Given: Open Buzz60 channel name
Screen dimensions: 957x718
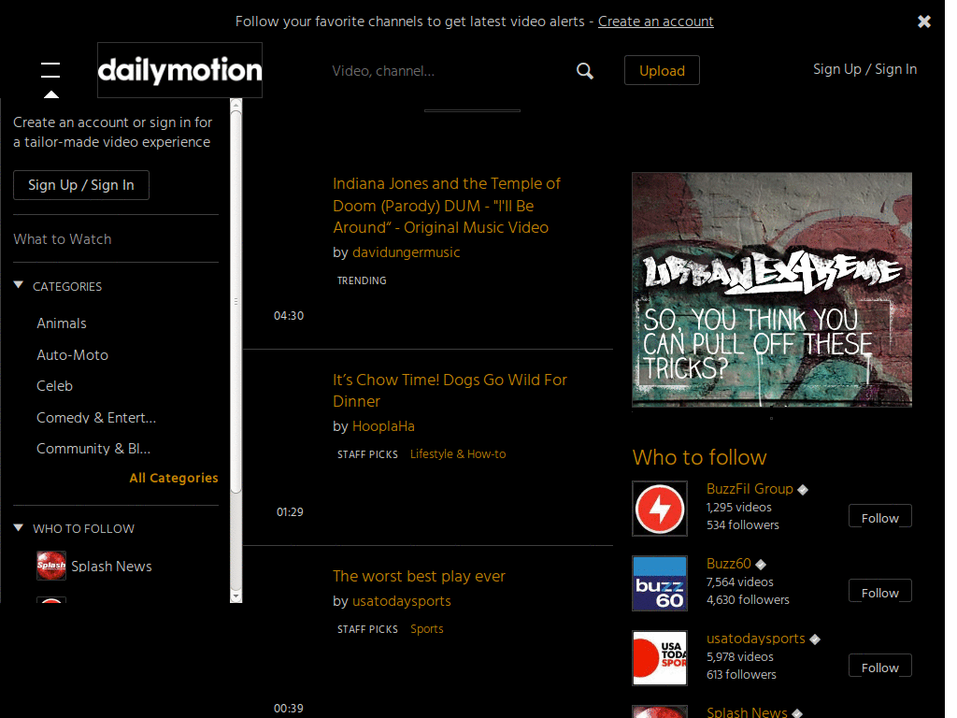Looking at the screenshot, I should [729, 564].
